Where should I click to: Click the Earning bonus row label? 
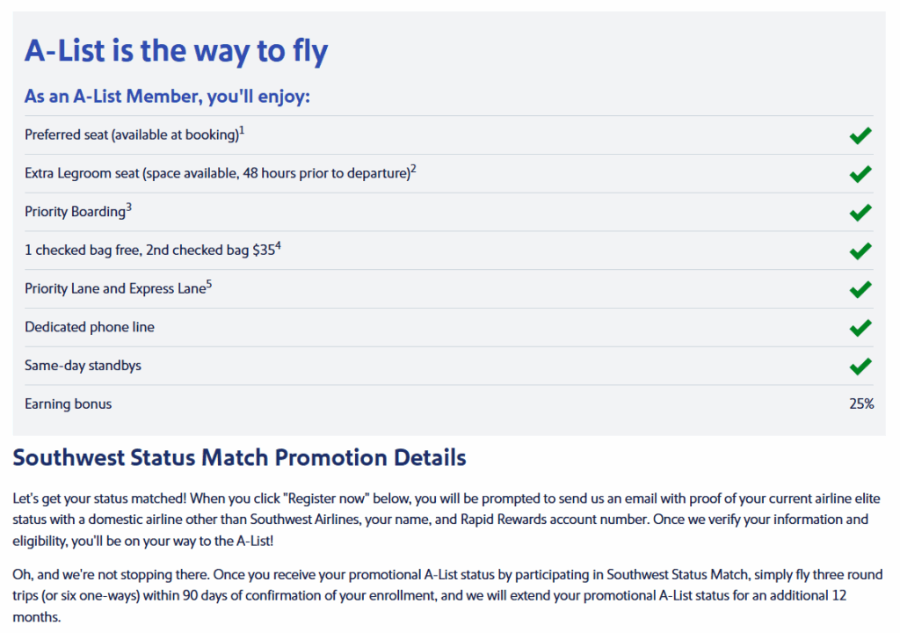(69, 404)
